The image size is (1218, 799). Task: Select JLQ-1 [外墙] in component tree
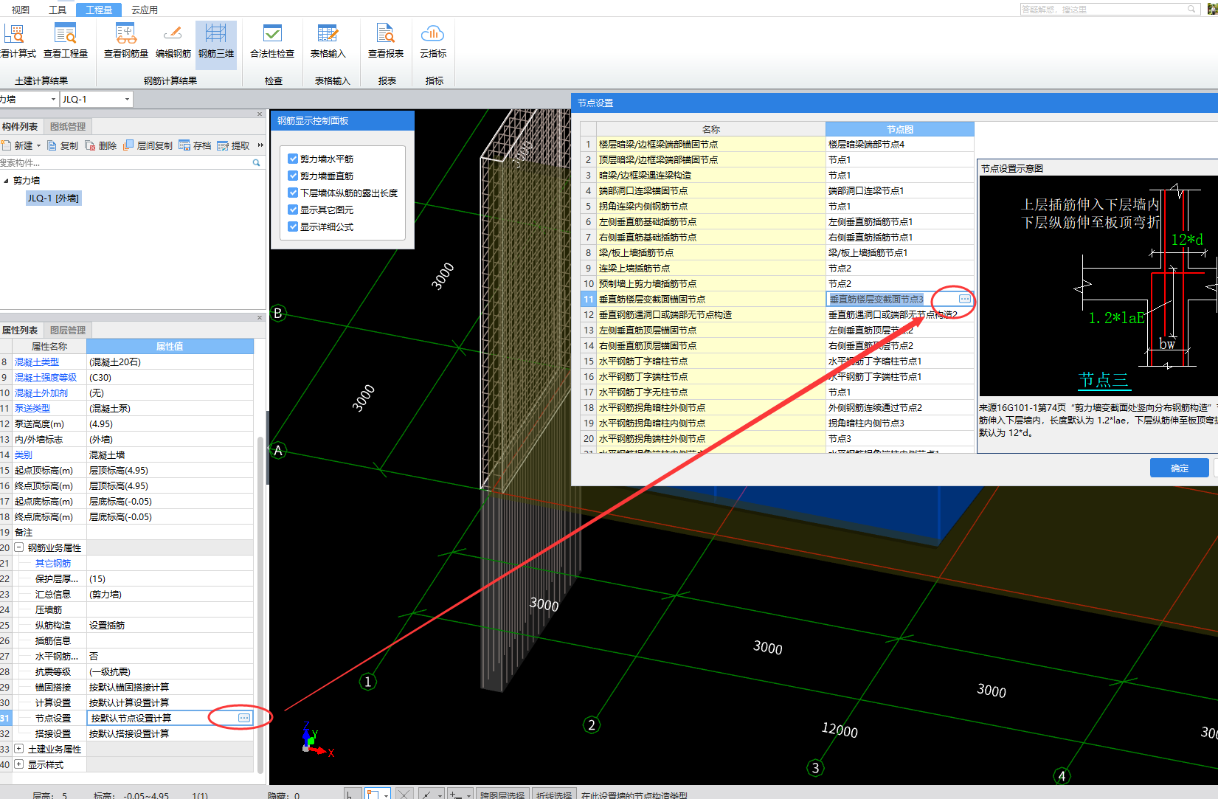click(52, 198)
